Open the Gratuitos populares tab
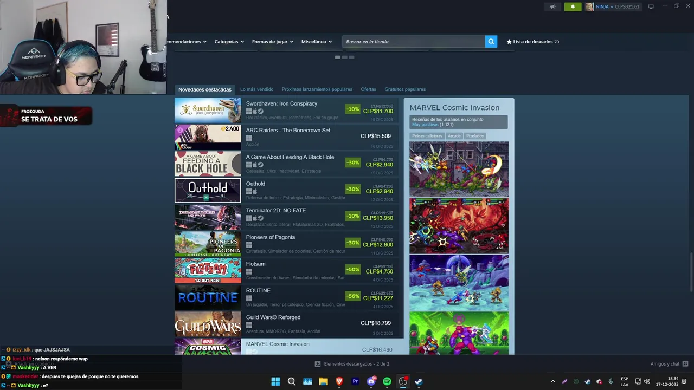This screenshot has width=694, height=390. coord(405,89)
